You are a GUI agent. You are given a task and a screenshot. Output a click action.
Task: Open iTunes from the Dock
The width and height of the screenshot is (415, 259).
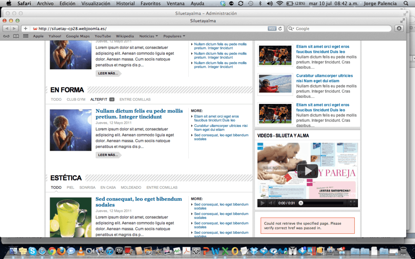point(109,251)
